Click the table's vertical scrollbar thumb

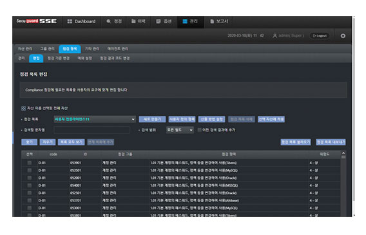[343, 157]
